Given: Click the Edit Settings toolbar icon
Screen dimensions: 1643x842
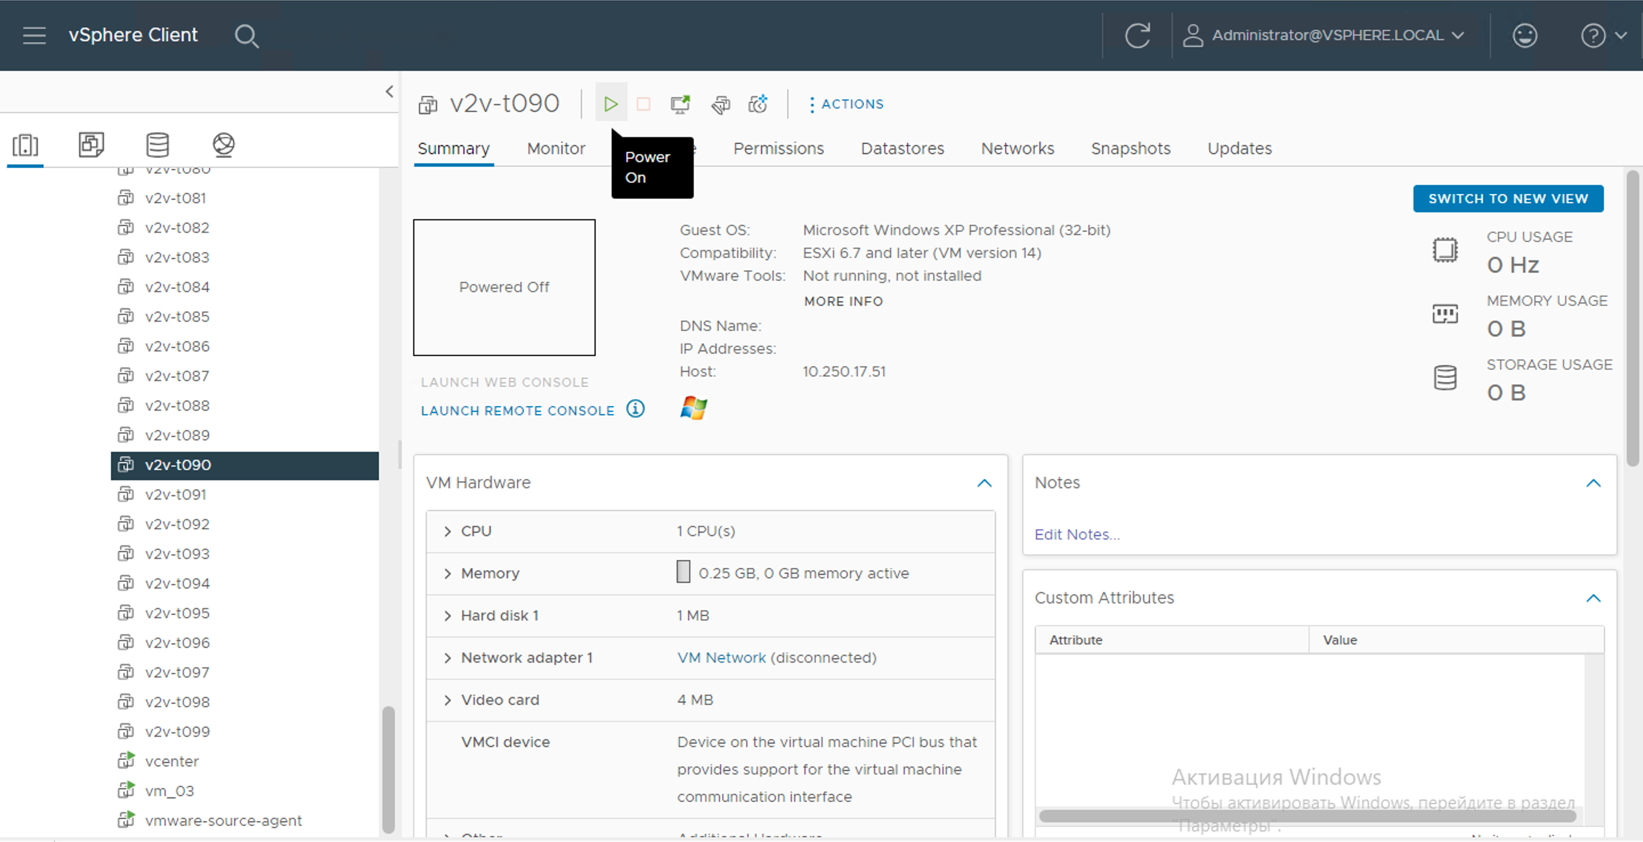Looking at the screenshot, I should [x=720, y=104].
